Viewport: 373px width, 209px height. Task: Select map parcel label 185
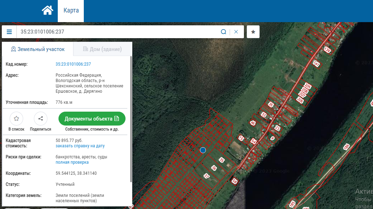[x=292, y=204]
